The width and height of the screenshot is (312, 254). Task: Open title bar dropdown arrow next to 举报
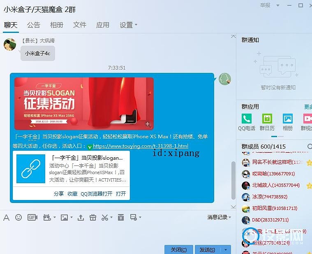tap(278, 5)
